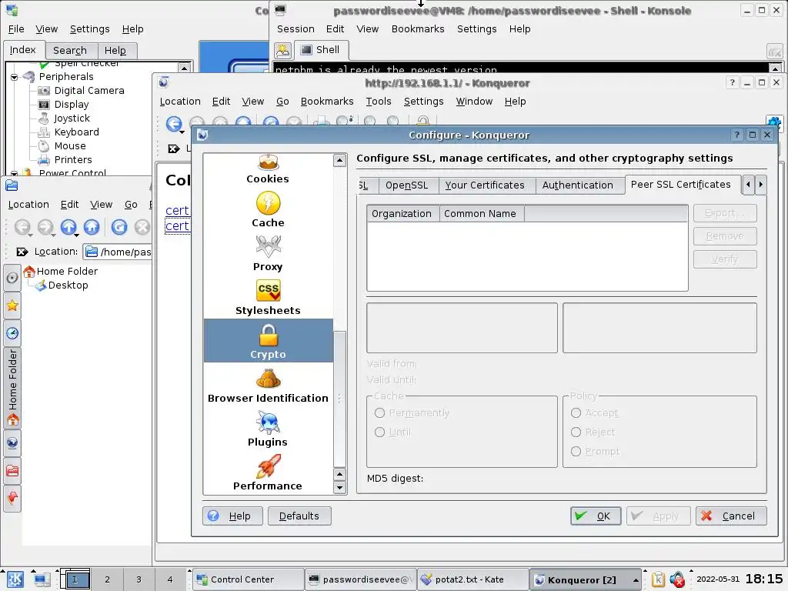
Task: Click the What's This question mark in Configure title bar
Action: (x=736, y=135)
